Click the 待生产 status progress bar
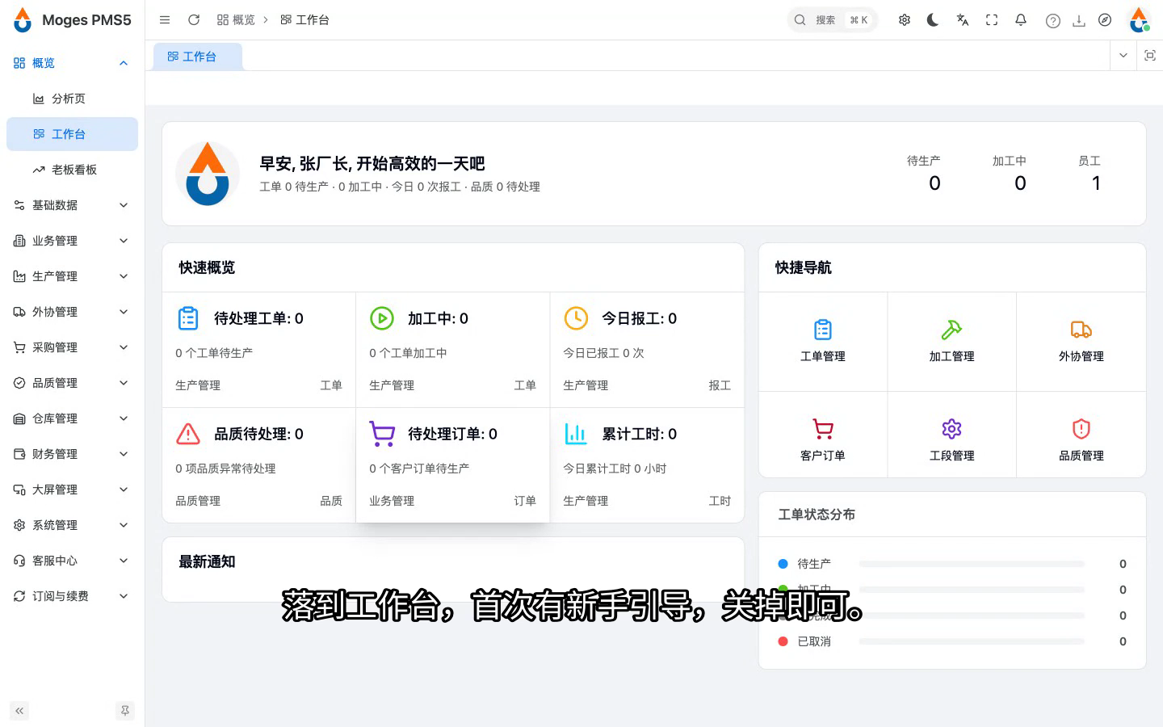 (972, 564)
